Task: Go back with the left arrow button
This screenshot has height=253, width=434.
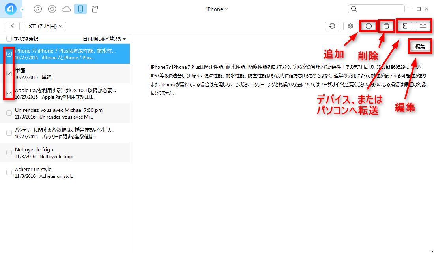Action: (13, 26)
